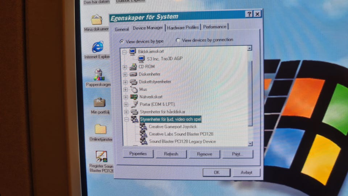Close the Egenskaper för System dialog
This screenshot has width=348, height=196.
click(x=257, y=14)
